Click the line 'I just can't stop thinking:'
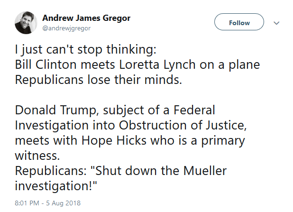293x212 pixels. (x=86, y=50)
